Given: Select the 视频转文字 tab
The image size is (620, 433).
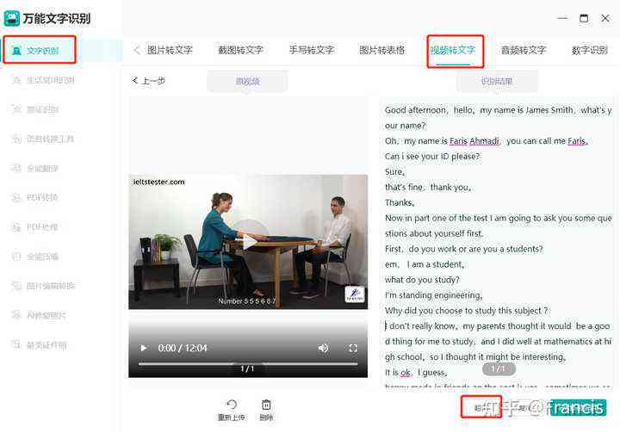Looking at the screenshot, I should [453, 50].
